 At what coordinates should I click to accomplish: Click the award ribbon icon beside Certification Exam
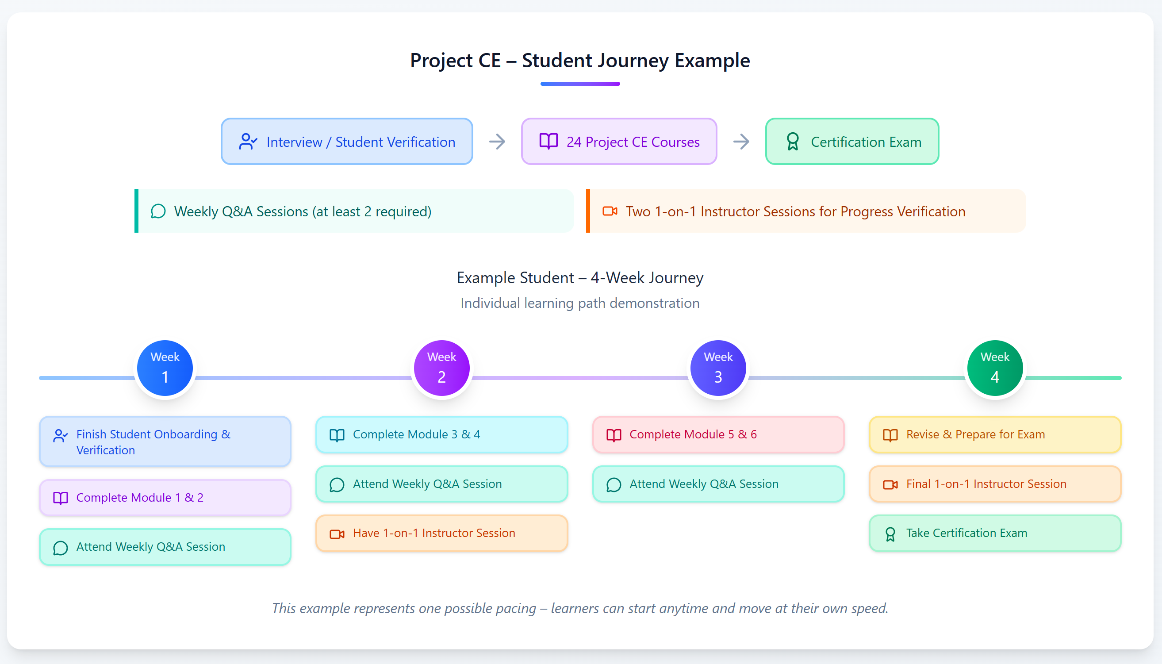pos(793,142)
